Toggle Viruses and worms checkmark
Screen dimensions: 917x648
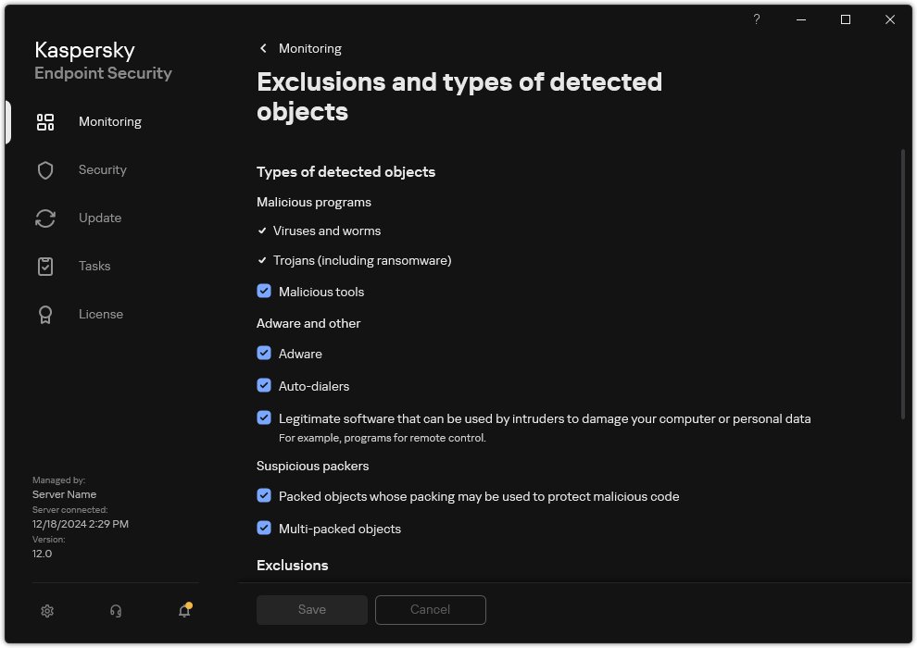pyautogui.click(x=262, y=231)
